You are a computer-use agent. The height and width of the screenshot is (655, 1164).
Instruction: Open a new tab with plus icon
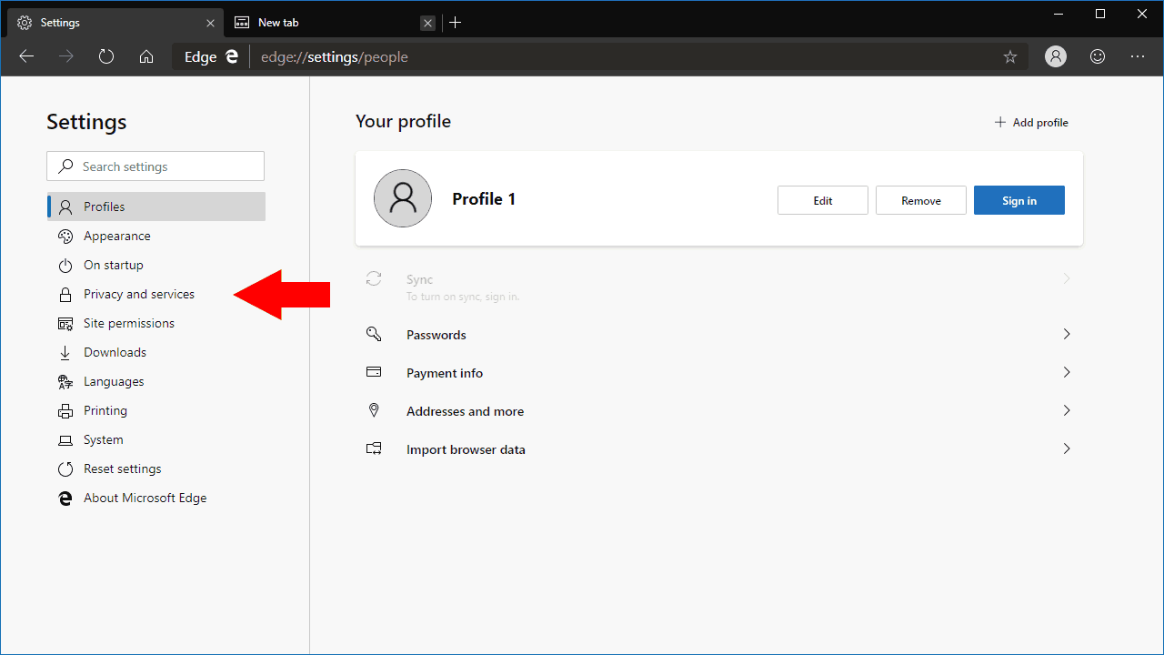[x=456, y=23]
